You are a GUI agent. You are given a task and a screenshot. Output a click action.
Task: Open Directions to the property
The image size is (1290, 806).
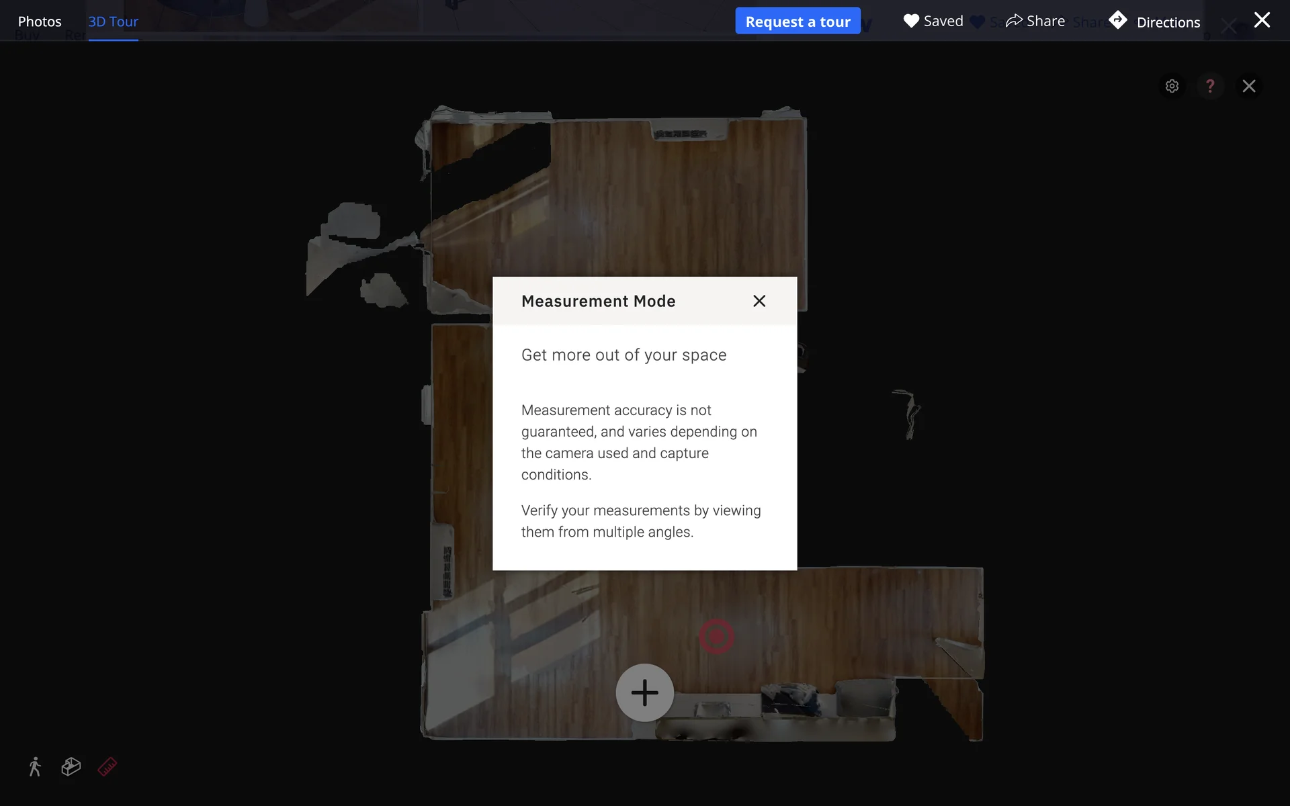(x=1156, y=21)
